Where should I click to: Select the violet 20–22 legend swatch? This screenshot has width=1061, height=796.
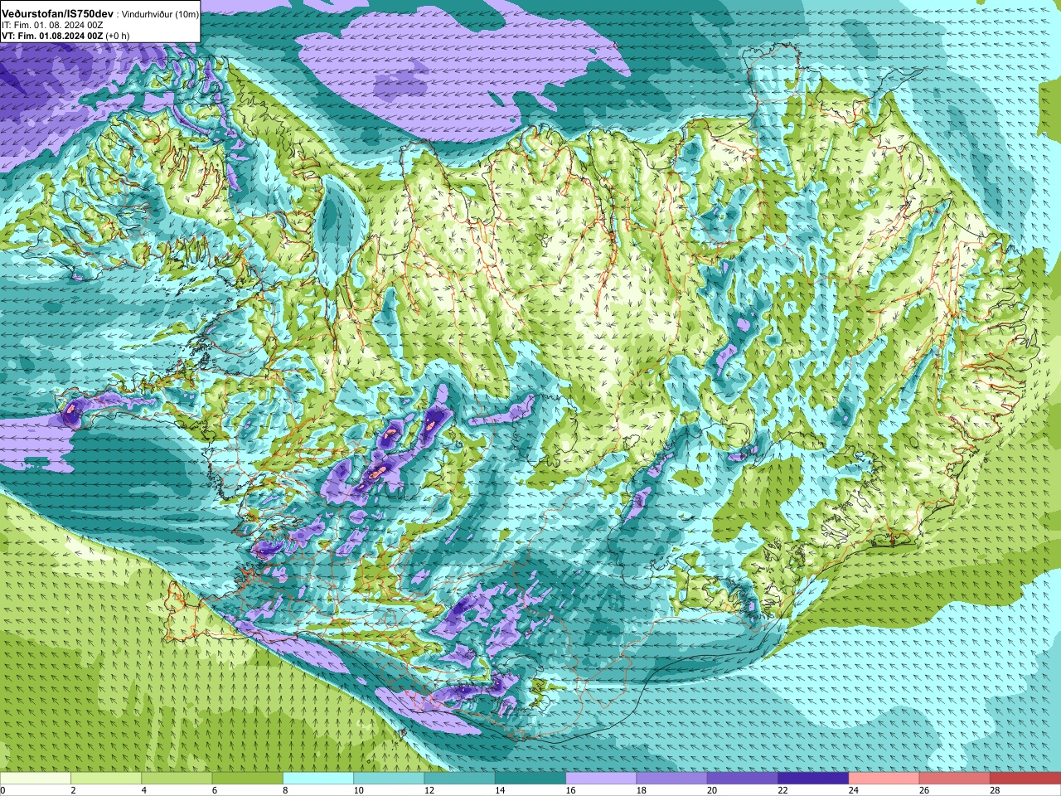click(x=743, y=779)
